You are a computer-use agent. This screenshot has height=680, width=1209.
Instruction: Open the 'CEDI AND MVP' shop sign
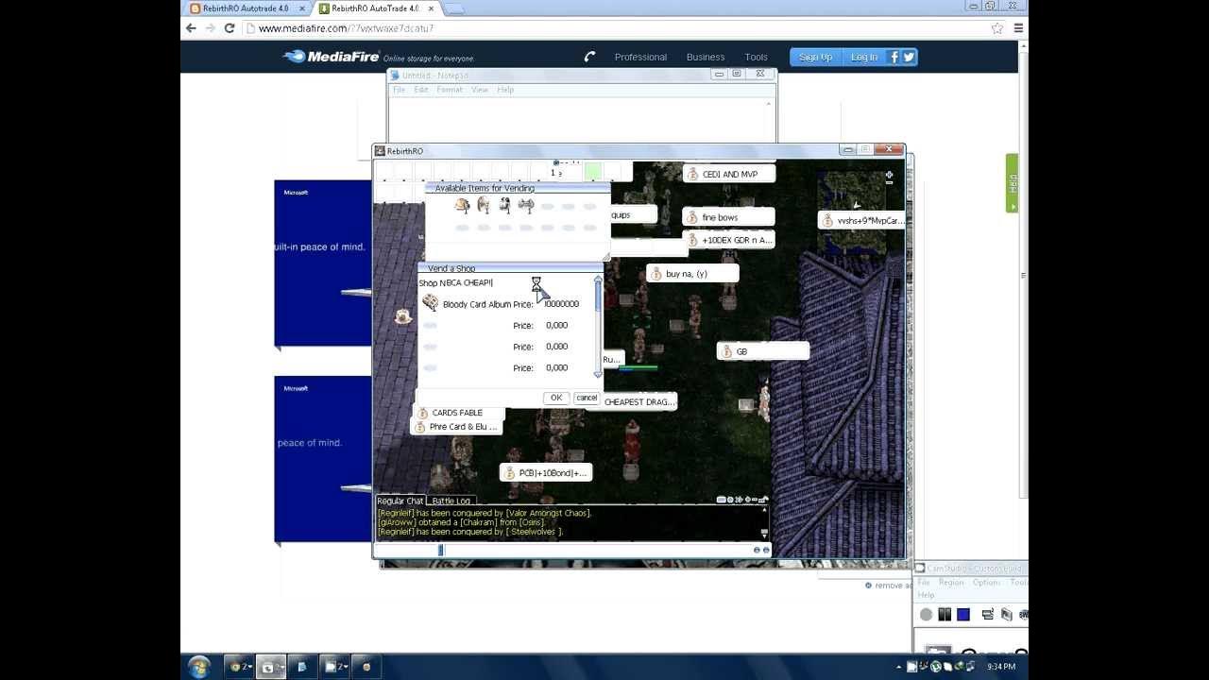728,174
